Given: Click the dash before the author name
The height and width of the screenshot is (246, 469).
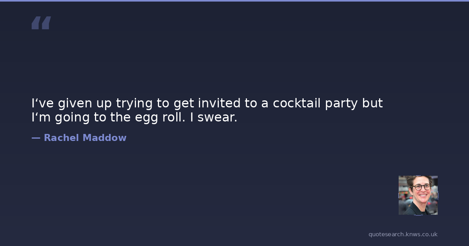Looking at the screenshot, I should pyautogui.click(x=36, y=138).
